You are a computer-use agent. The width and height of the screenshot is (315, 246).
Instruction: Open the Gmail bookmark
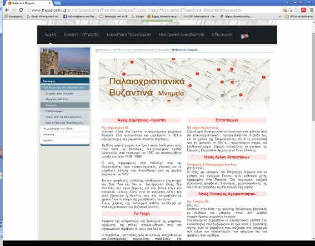click(x=43, y=17)
